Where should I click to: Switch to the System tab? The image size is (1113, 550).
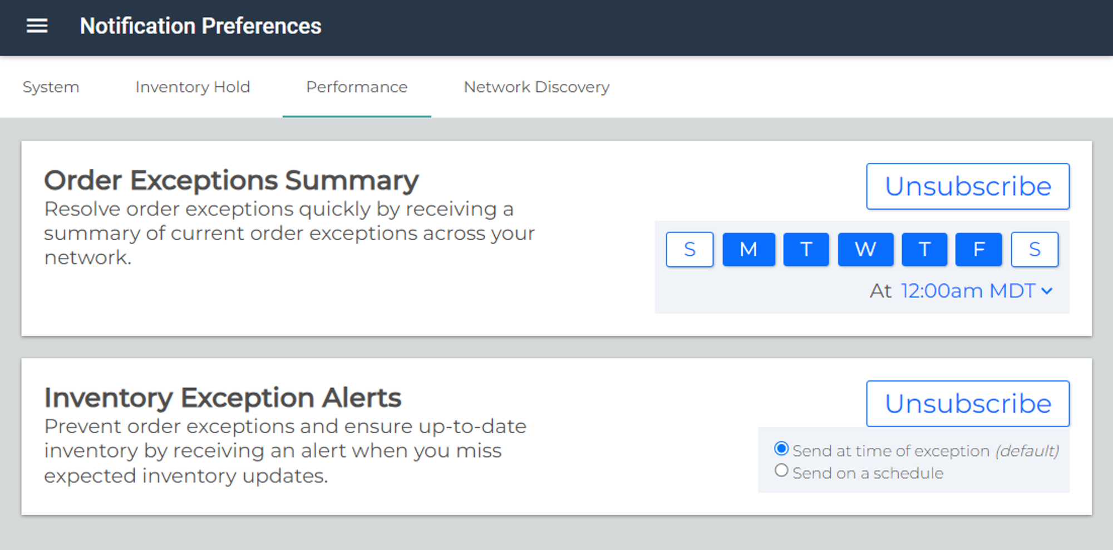coord(51,87)
